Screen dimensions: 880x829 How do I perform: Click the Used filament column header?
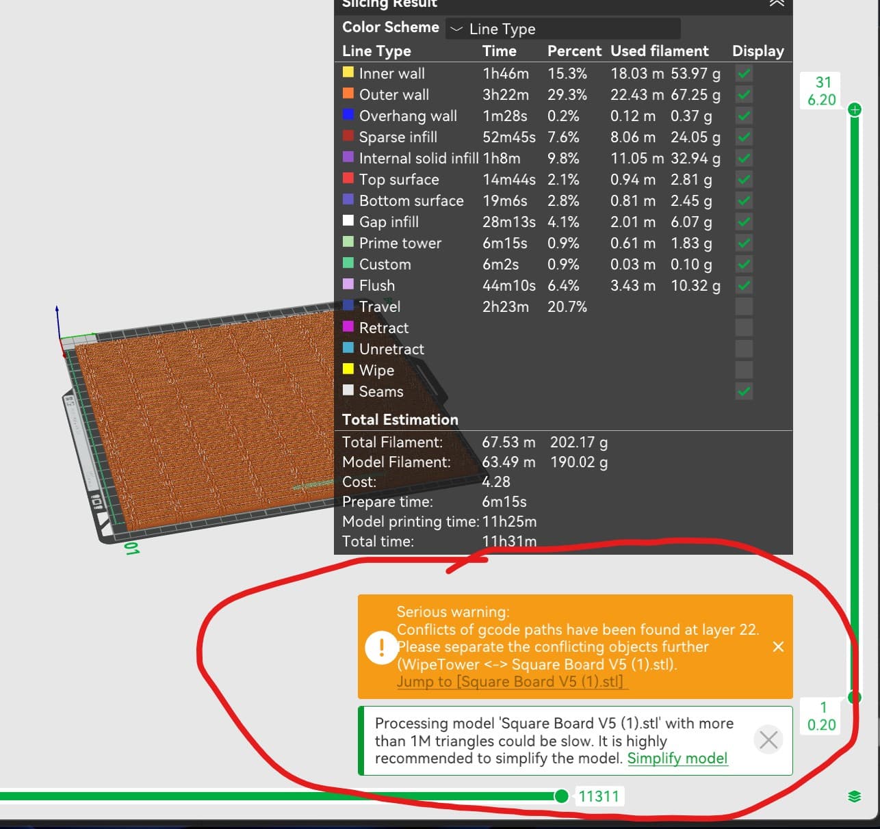(660, 51)
